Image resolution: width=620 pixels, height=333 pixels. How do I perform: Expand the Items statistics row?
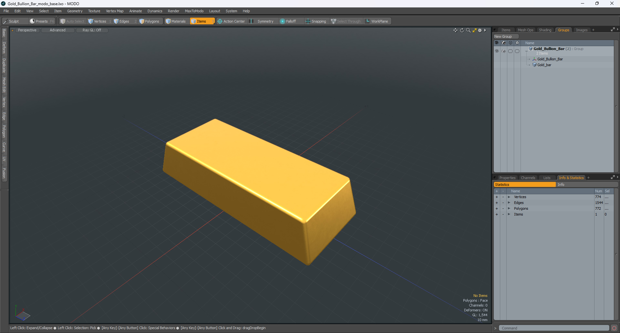(509, 214)
